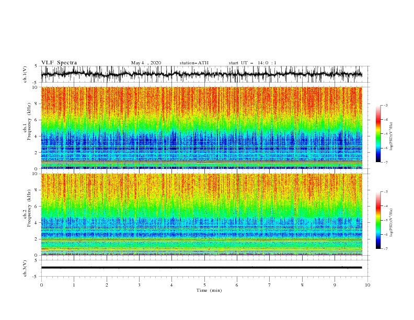The width and height of the screenshot is (414, 320).
Task: Click the -4 label on ch.1 color bar
Action: click(386, 120)
